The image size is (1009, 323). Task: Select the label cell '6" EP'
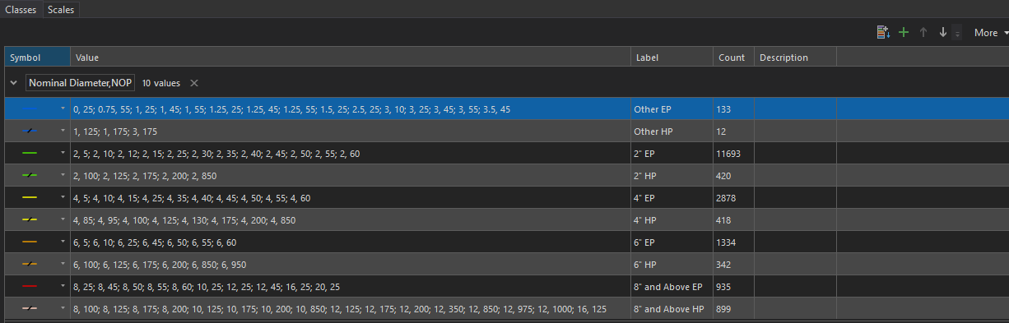pyautogui.click(x=672, y=242)
